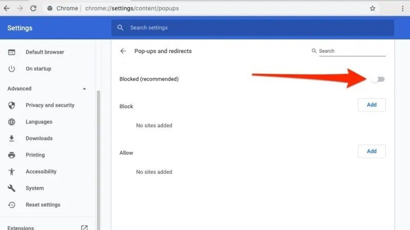Click the System wrench icon
This screenshot has height=230, width=410.
click(x=11, y=188)
